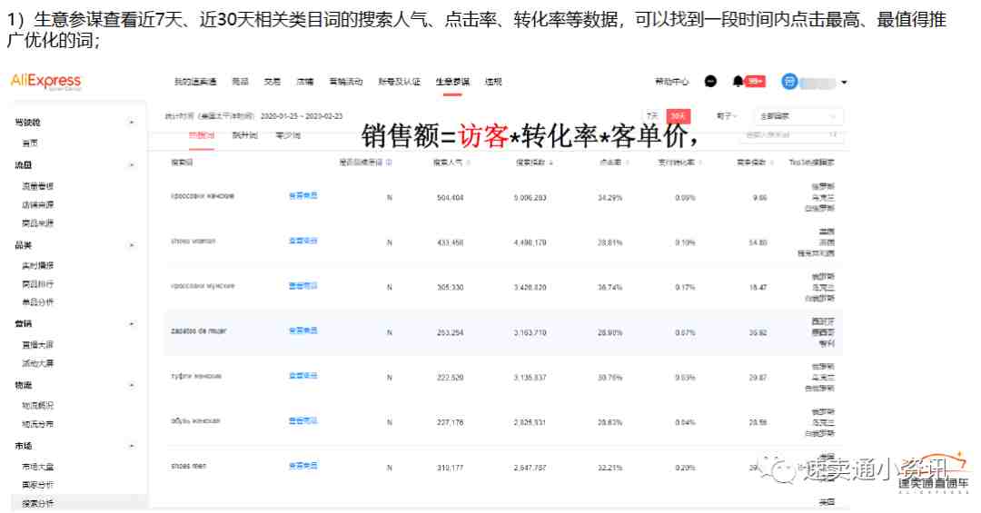
Task: Click the AliExpress logo
Action: tap(45, 82)
